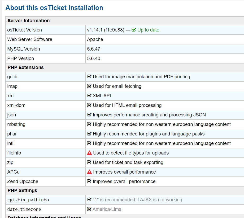Click 'Used for image manipulation and PDF printing'

coord(141,77)
